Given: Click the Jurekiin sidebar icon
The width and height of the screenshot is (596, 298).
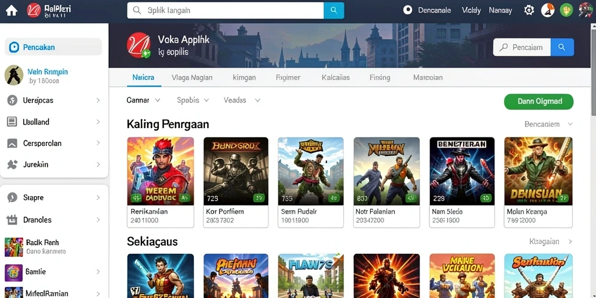Looking at the screenshot, I should point(12,165).
